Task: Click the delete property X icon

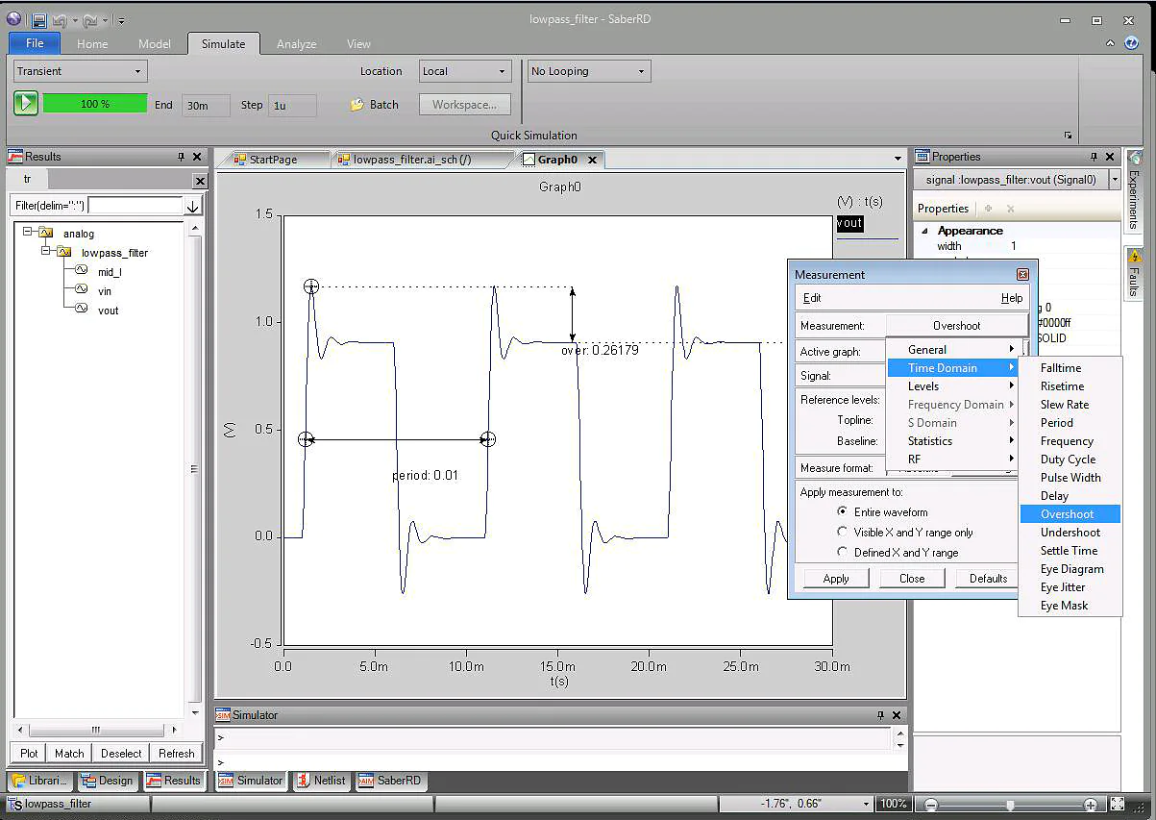Action: (1010, 209)
